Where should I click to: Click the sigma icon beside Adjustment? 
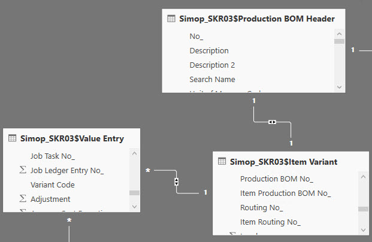(x=23, y=199)
